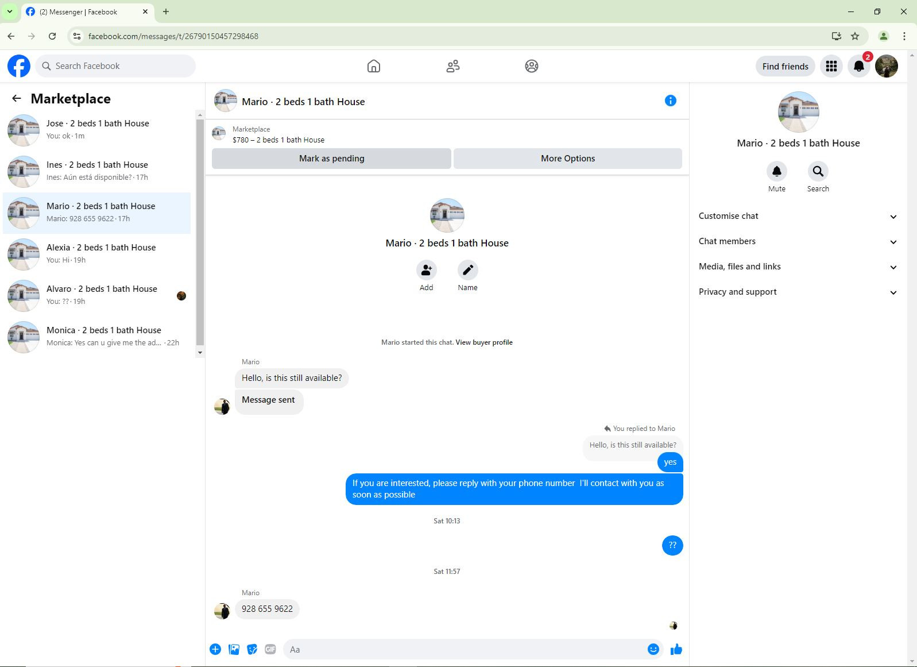Screen dimensions: 917x667
Task: Edit the chat name pencil icon
Action: (x=467, y=270)
